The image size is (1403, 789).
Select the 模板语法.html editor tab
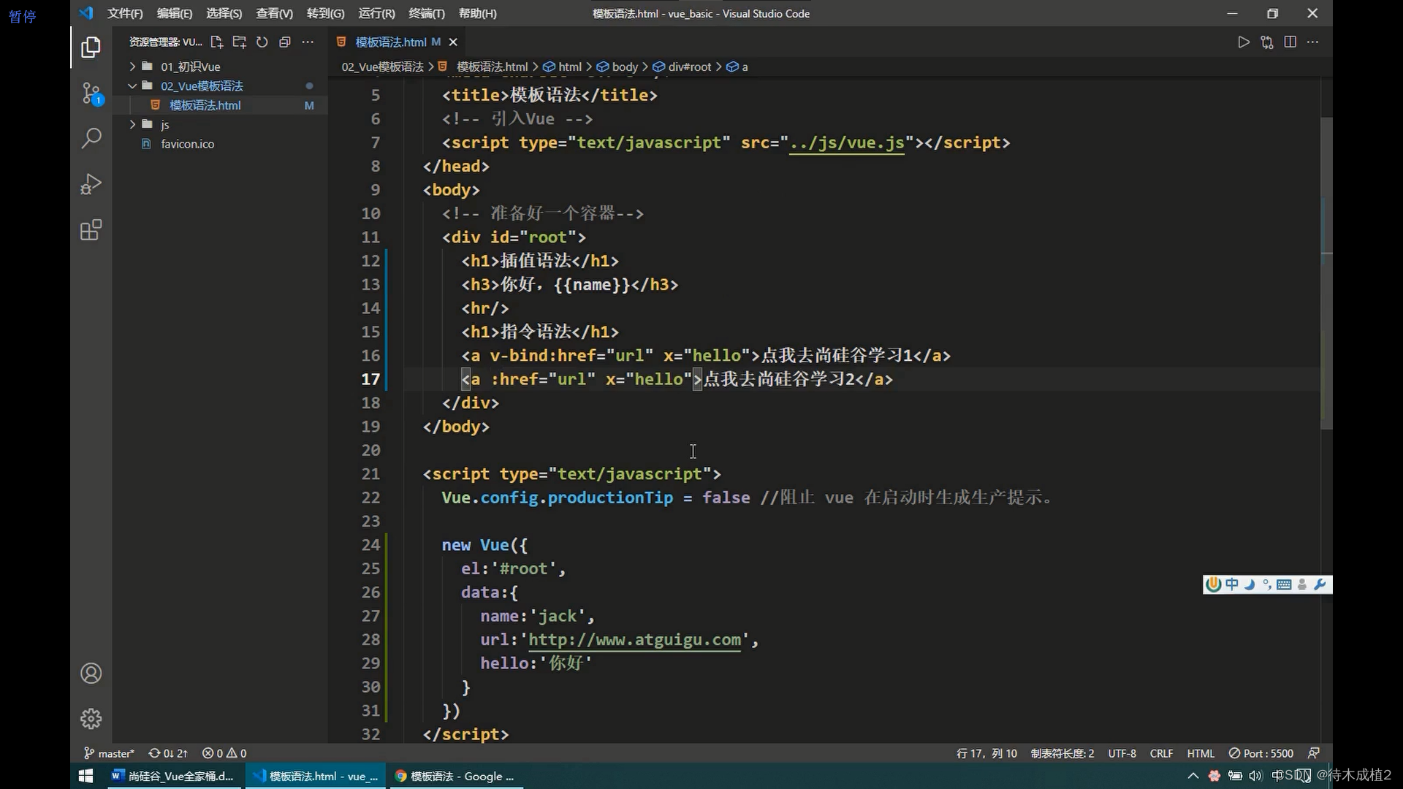(x=397, y=42)
